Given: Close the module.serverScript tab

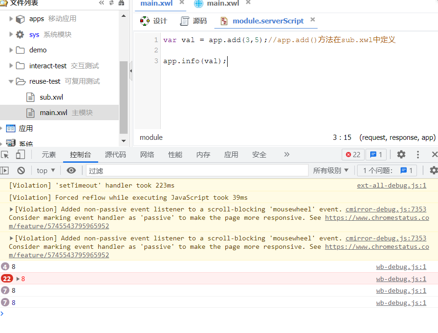Looking at the screenshot, I should [313, 20].
